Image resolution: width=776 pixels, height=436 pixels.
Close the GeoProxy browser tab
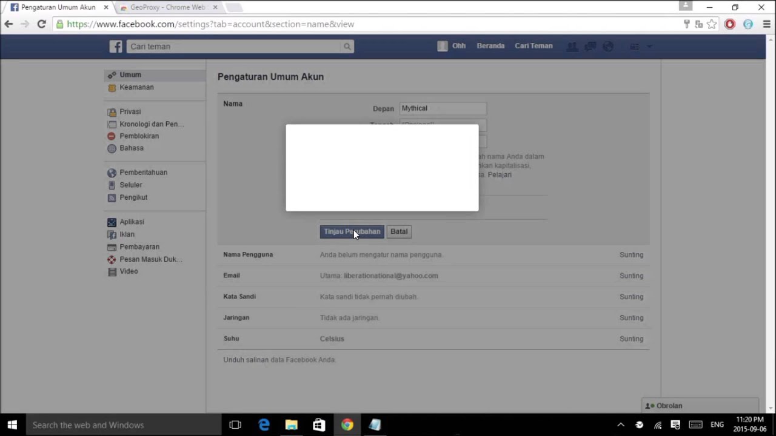(215, 7)
